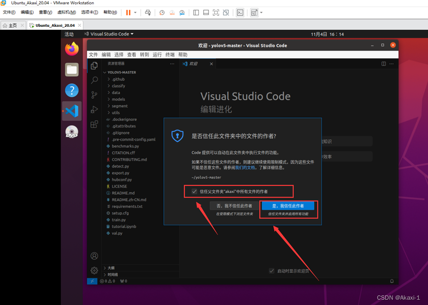
Task: Open the Extensions view
Action: (x=94, y=124)
